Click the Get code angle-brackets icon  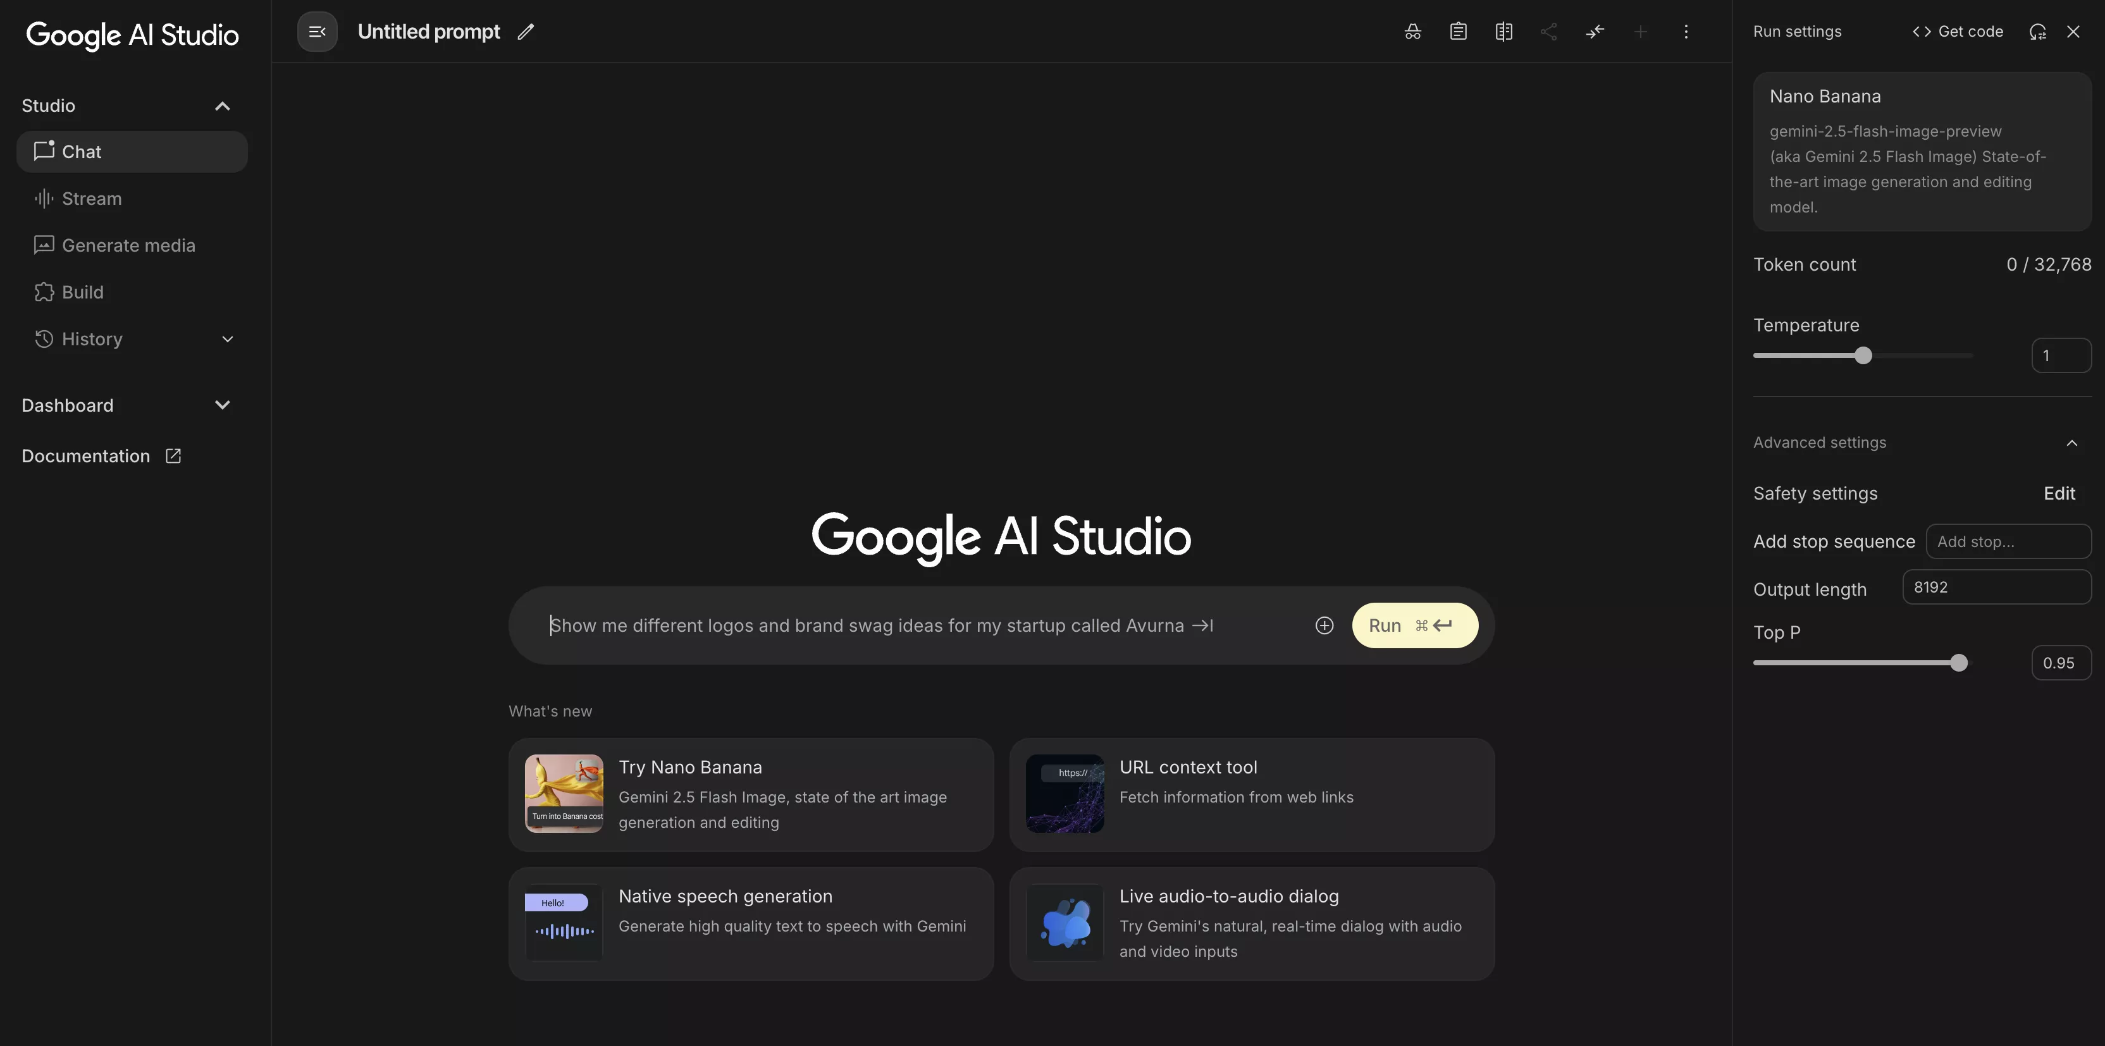(1922, 32)
